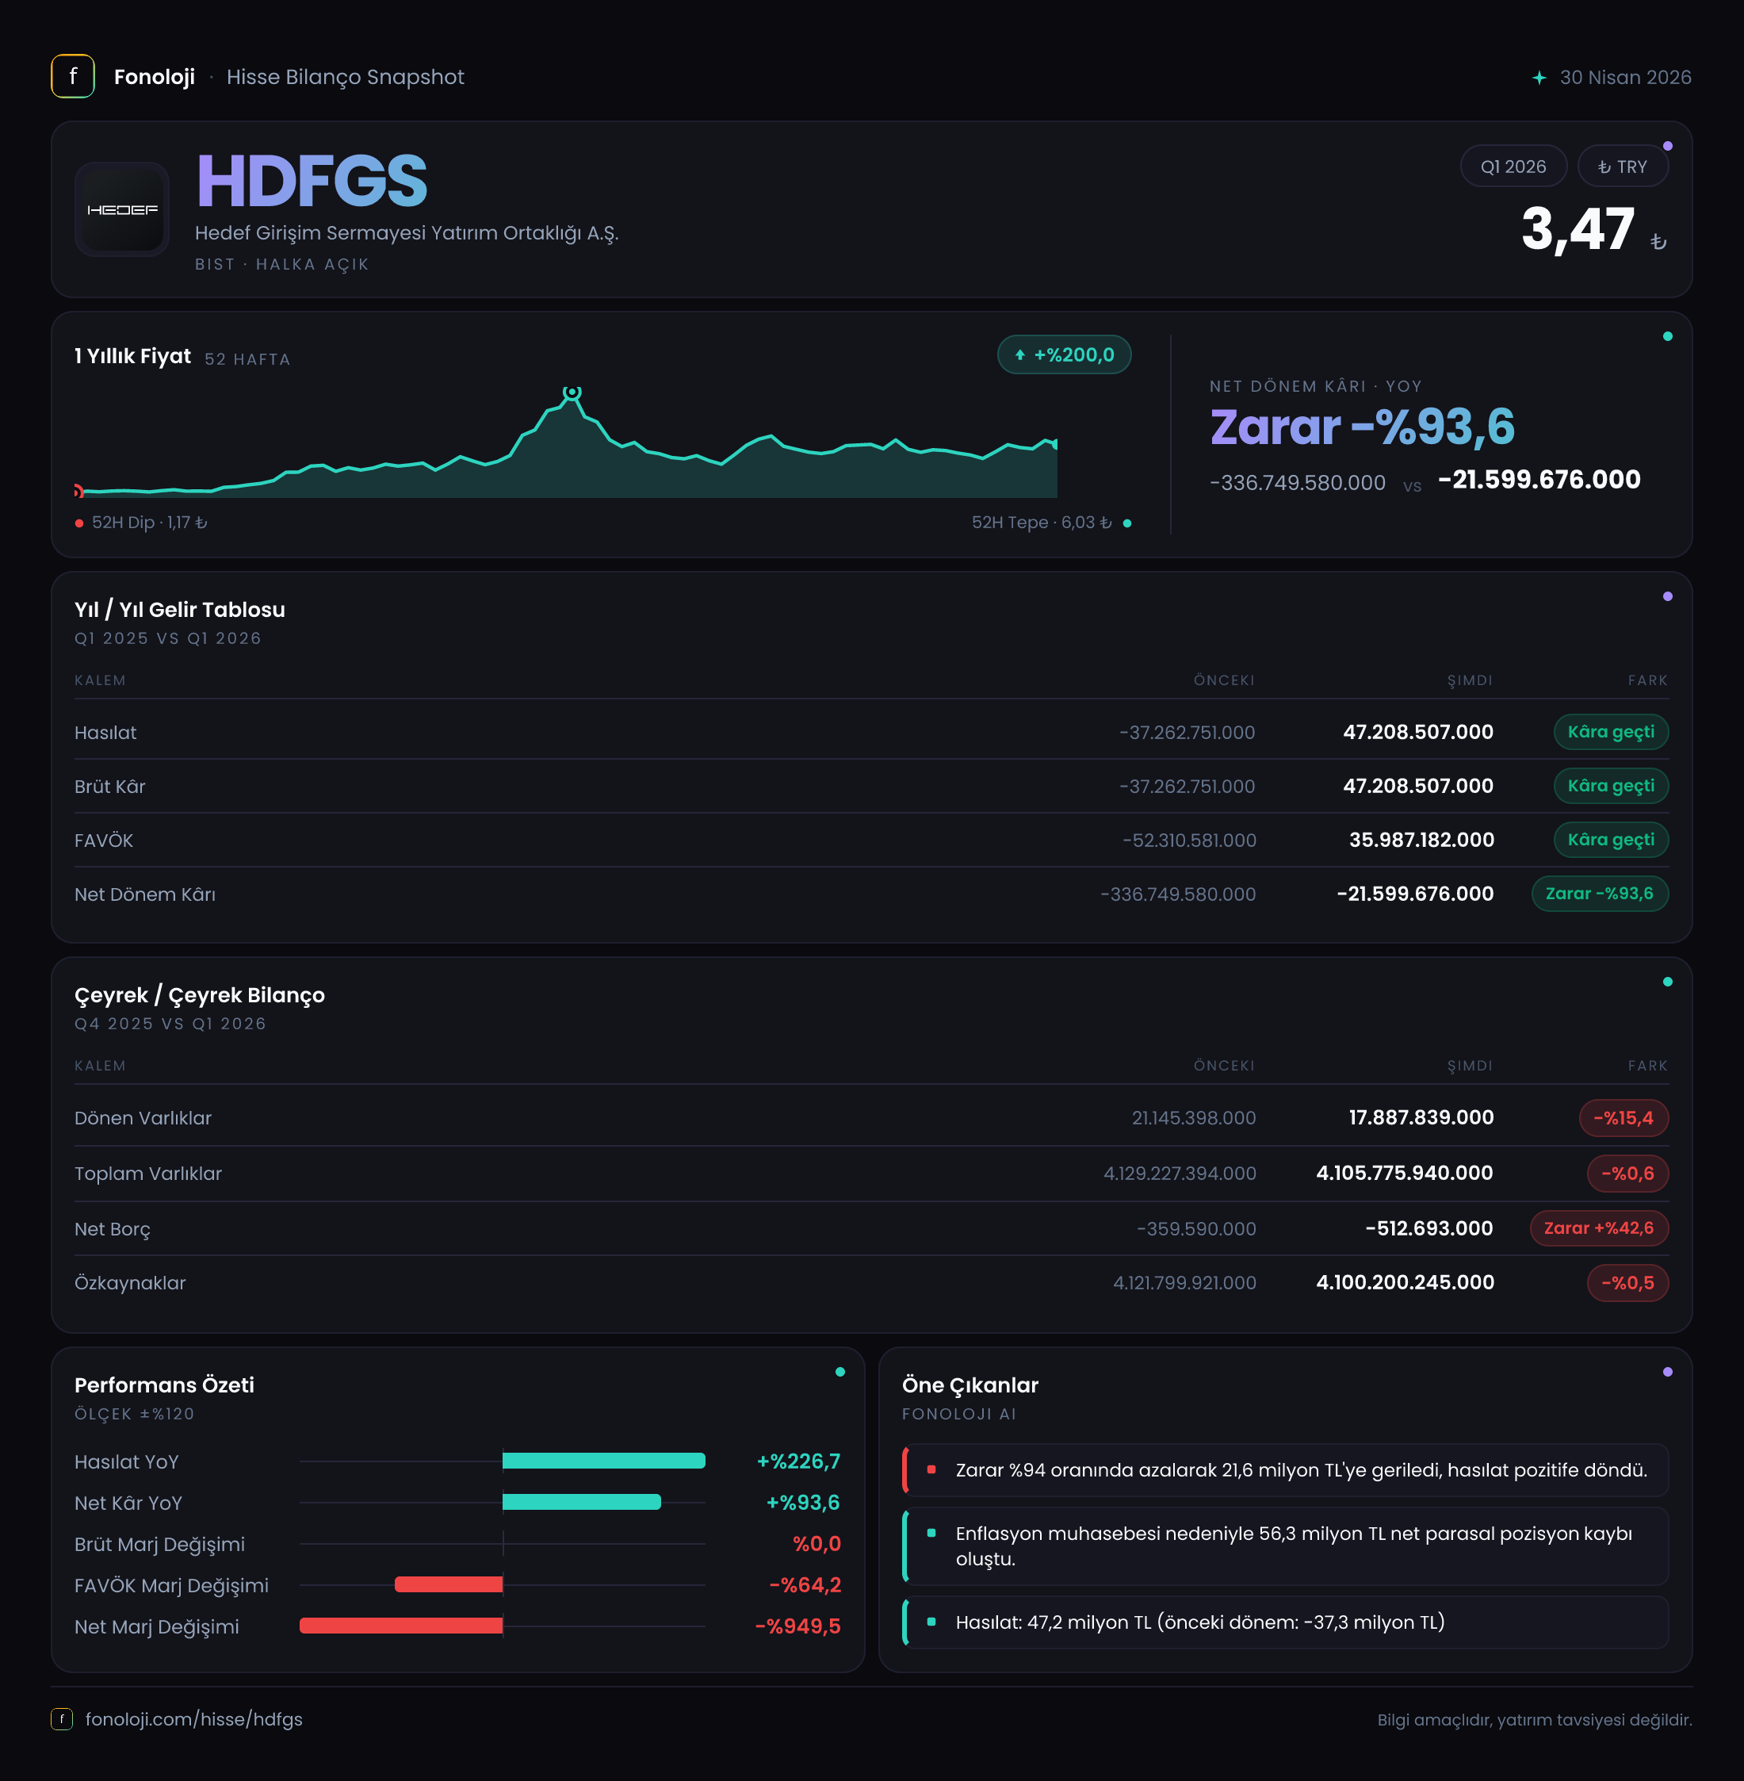Click the large "Zarar -%93,6" headline
Screen dimensions: 1744x1781
click(1362, 427)
